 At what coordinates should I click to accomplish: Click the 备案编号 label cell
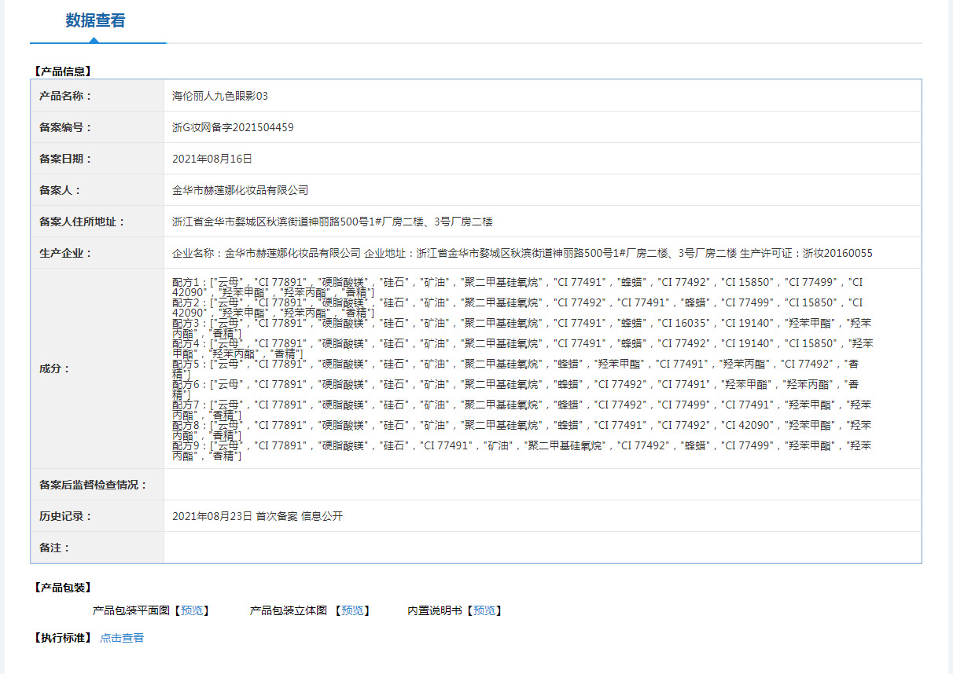point(98,127)
